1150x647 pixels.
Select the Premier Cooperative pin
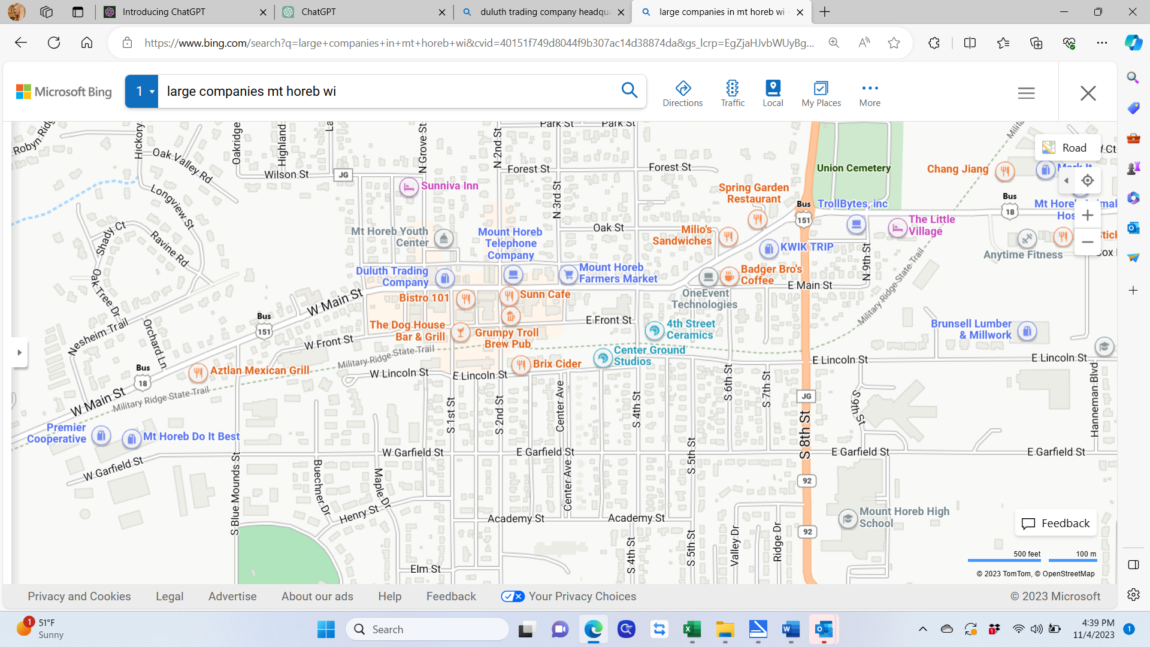101,435
